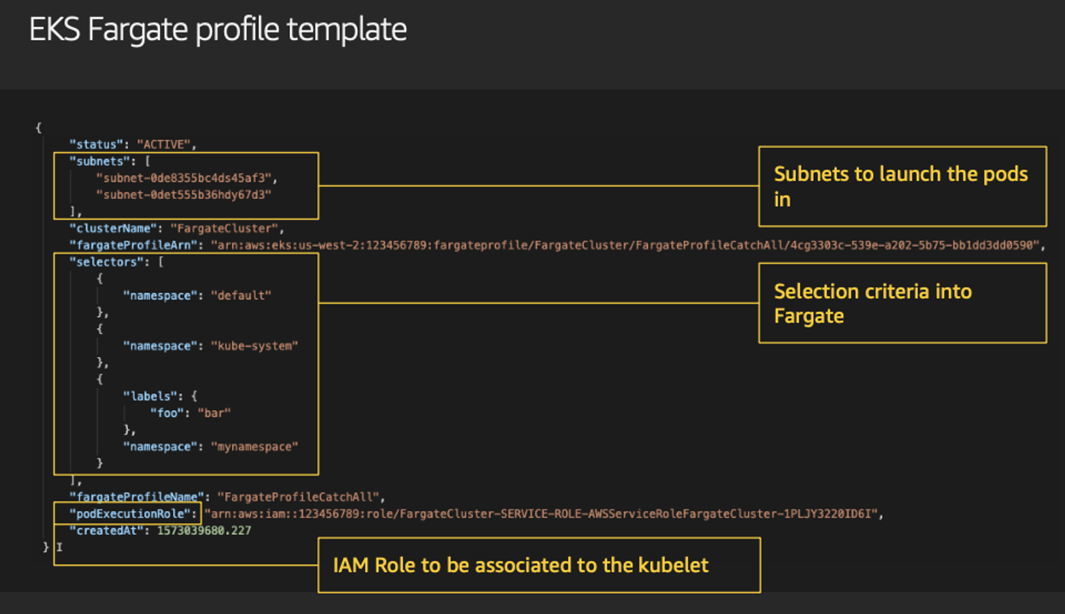Click the "subnets" key
This screenshot has height=614, width=1065.
tap(100, 161)
